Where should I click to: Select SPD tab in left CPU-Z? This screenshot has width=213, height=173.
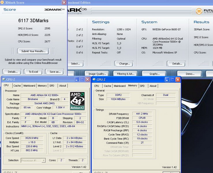(52, 86)
